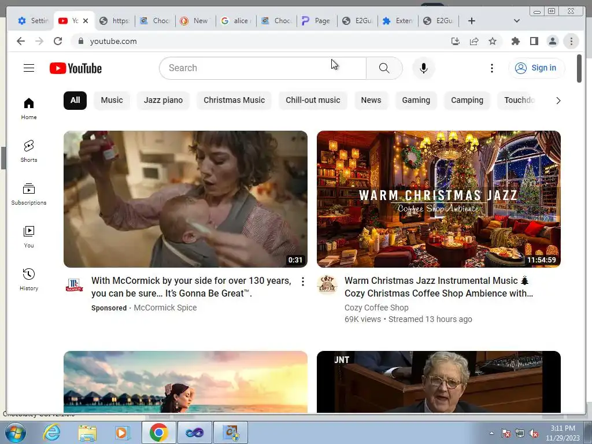Click browser back arrow
The height and width of the screenshot is (444, 592).
(21, 41)
